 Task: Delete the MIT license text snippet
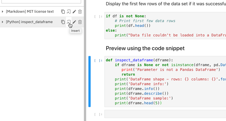80,12
